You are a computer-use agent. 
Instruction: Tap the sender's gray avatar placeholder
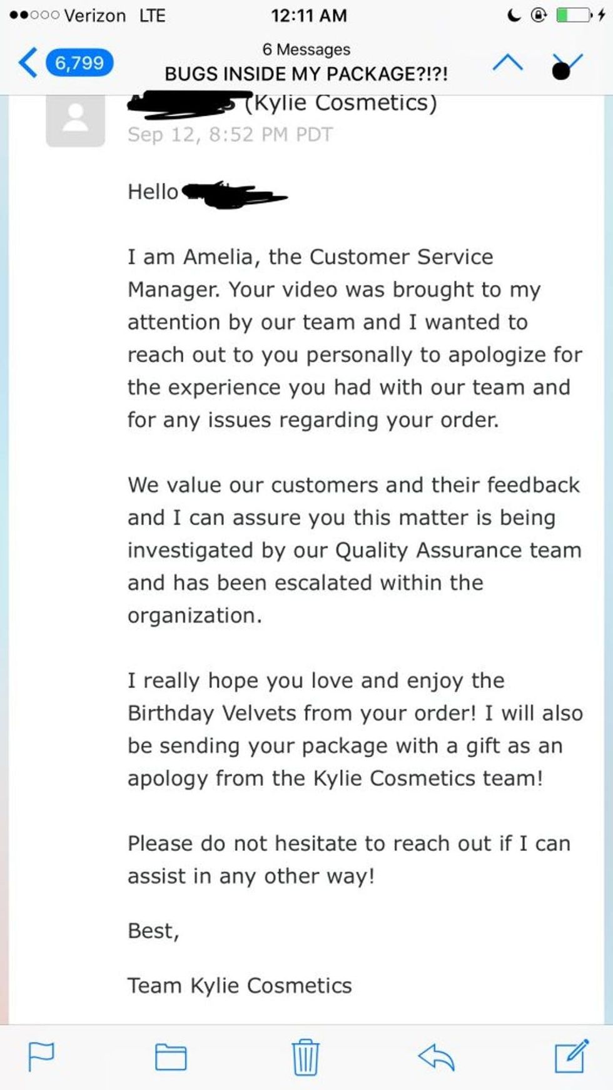point(75,119)
